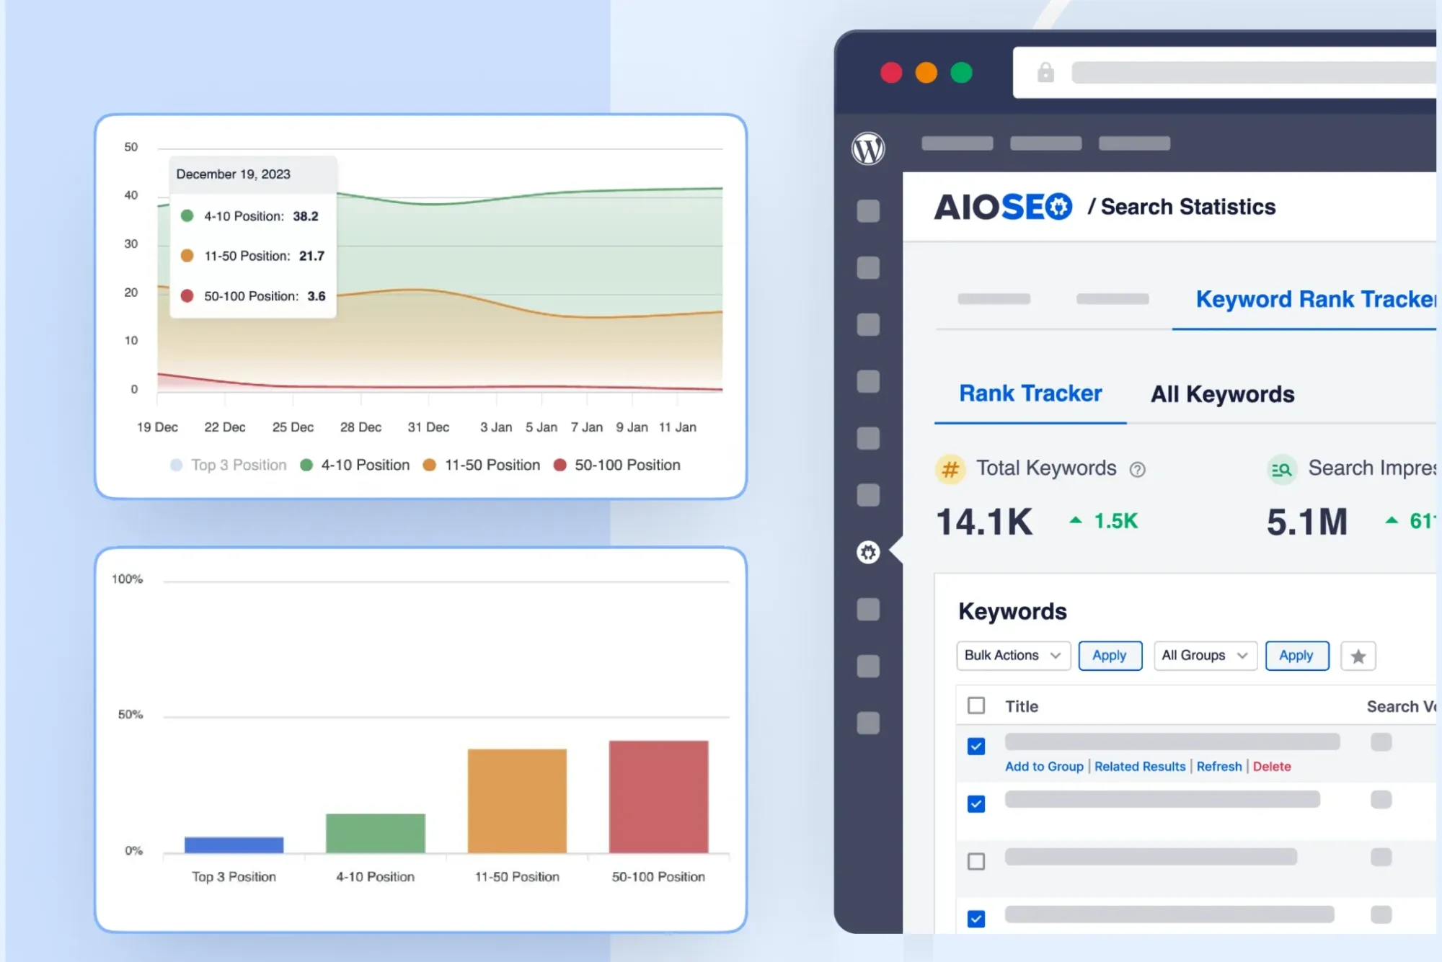Click the 5.1M impressions value
This screenshot has width=1442, height=962.
click(x=1307, y=522)
